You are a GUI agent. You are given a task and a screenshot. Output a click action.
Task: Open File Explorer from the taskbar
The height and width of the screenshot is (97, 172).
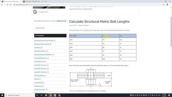tap(46, 95)
